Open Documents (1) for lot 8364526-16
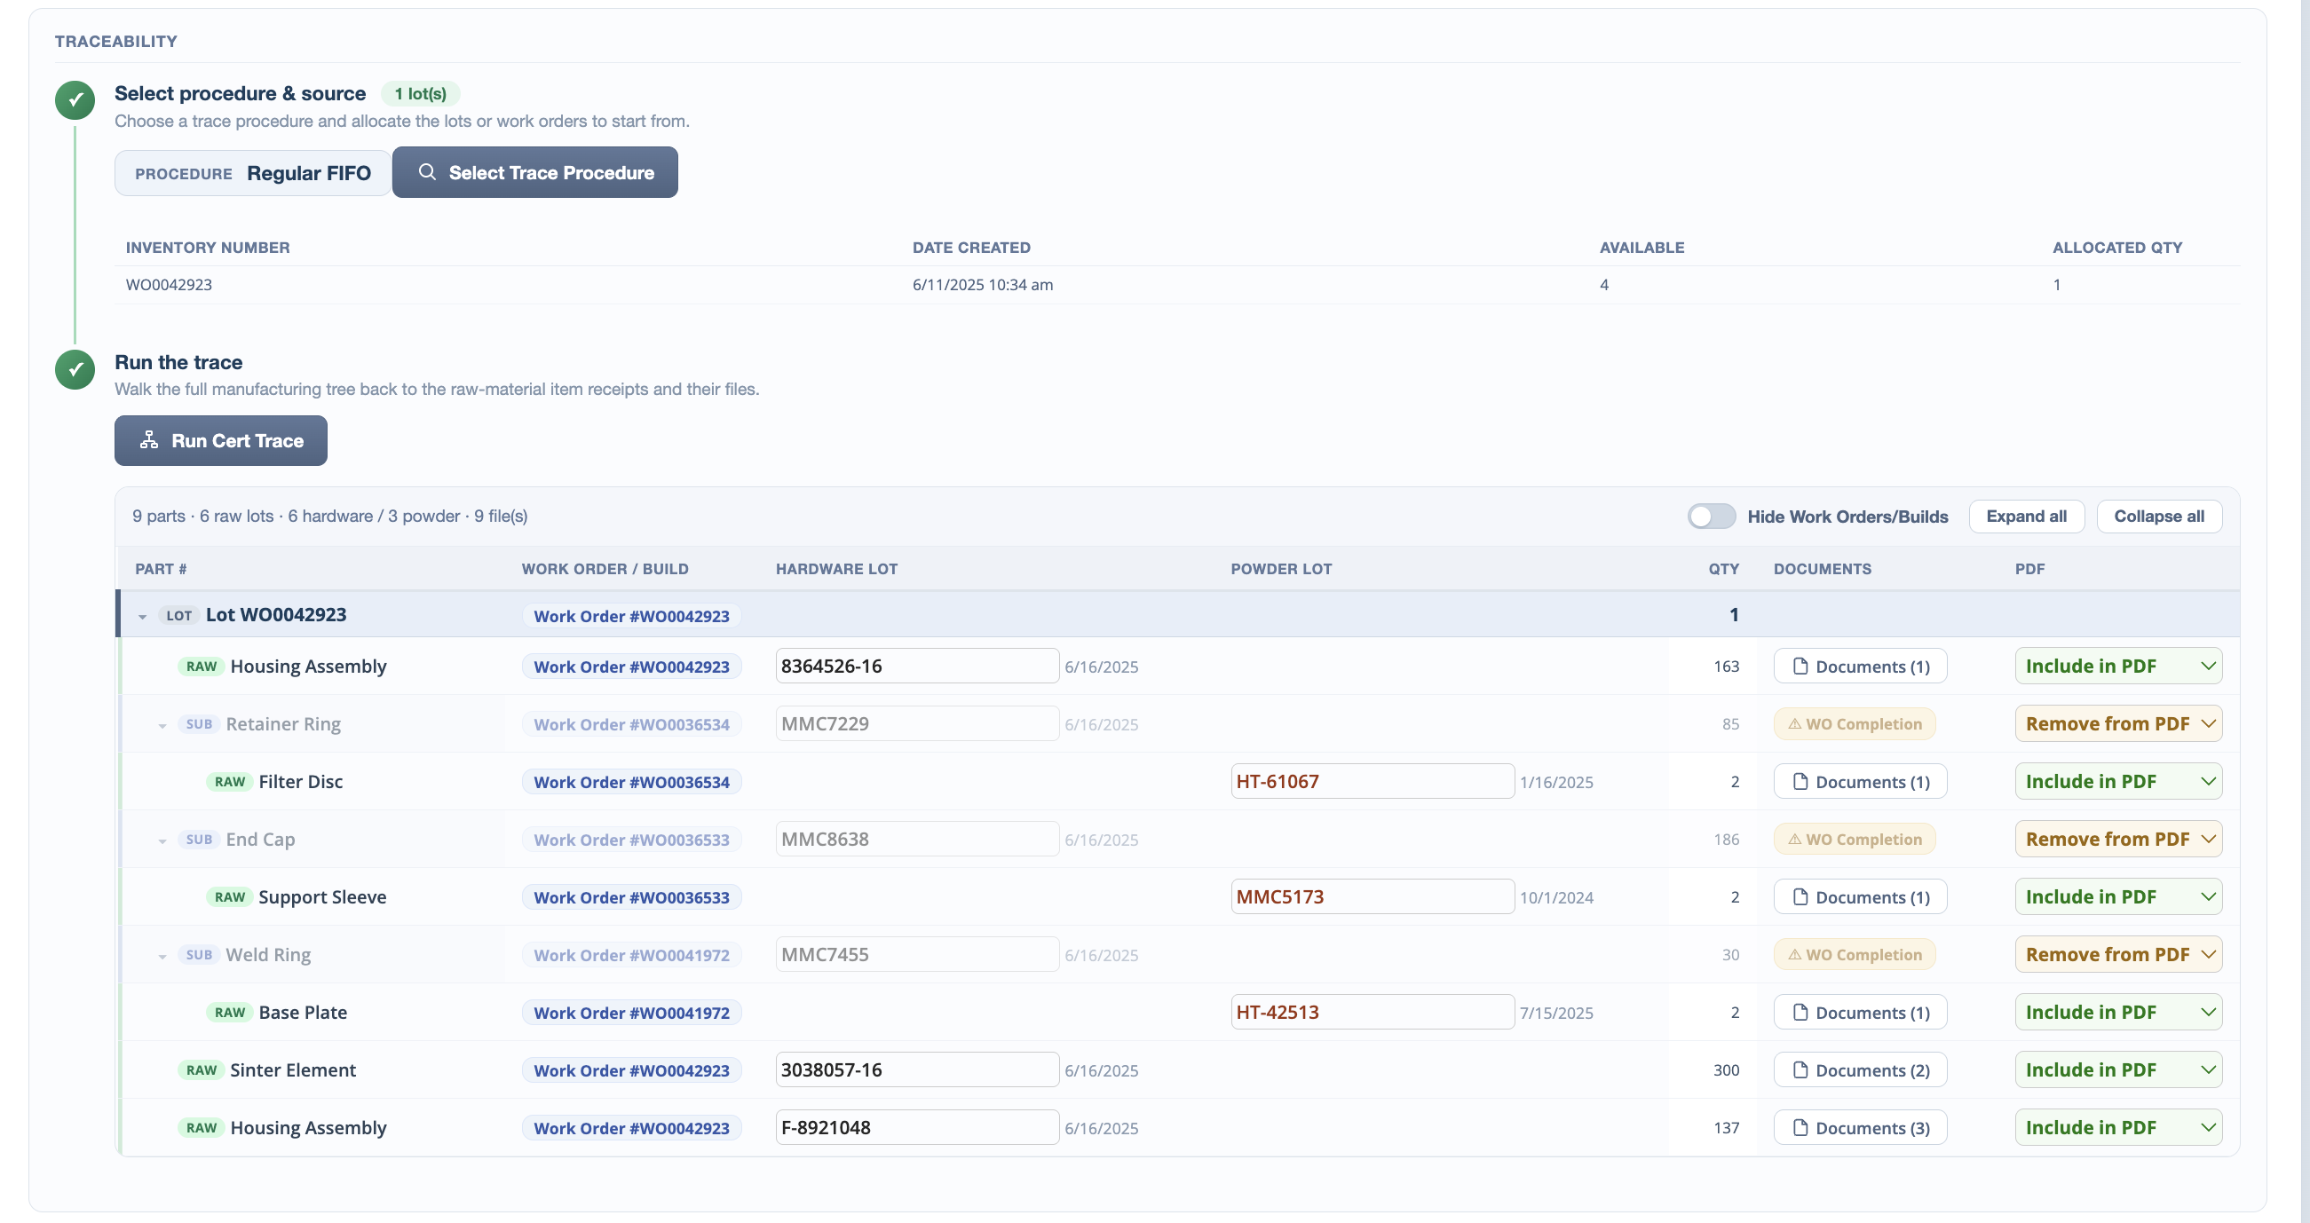Image resolution: width=2310 pixels, height=1223 pixels. [1860, 667]
